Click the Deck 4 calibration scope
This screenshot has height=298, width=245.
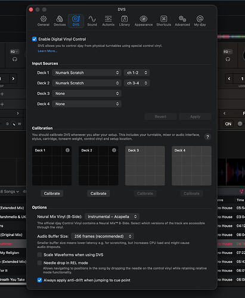(x=191, y=166)
